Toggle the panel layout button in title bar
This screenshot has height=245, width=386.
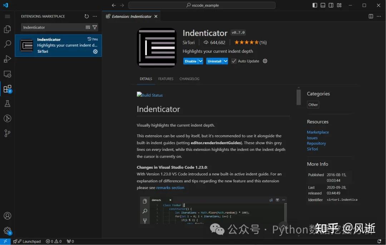323,5
